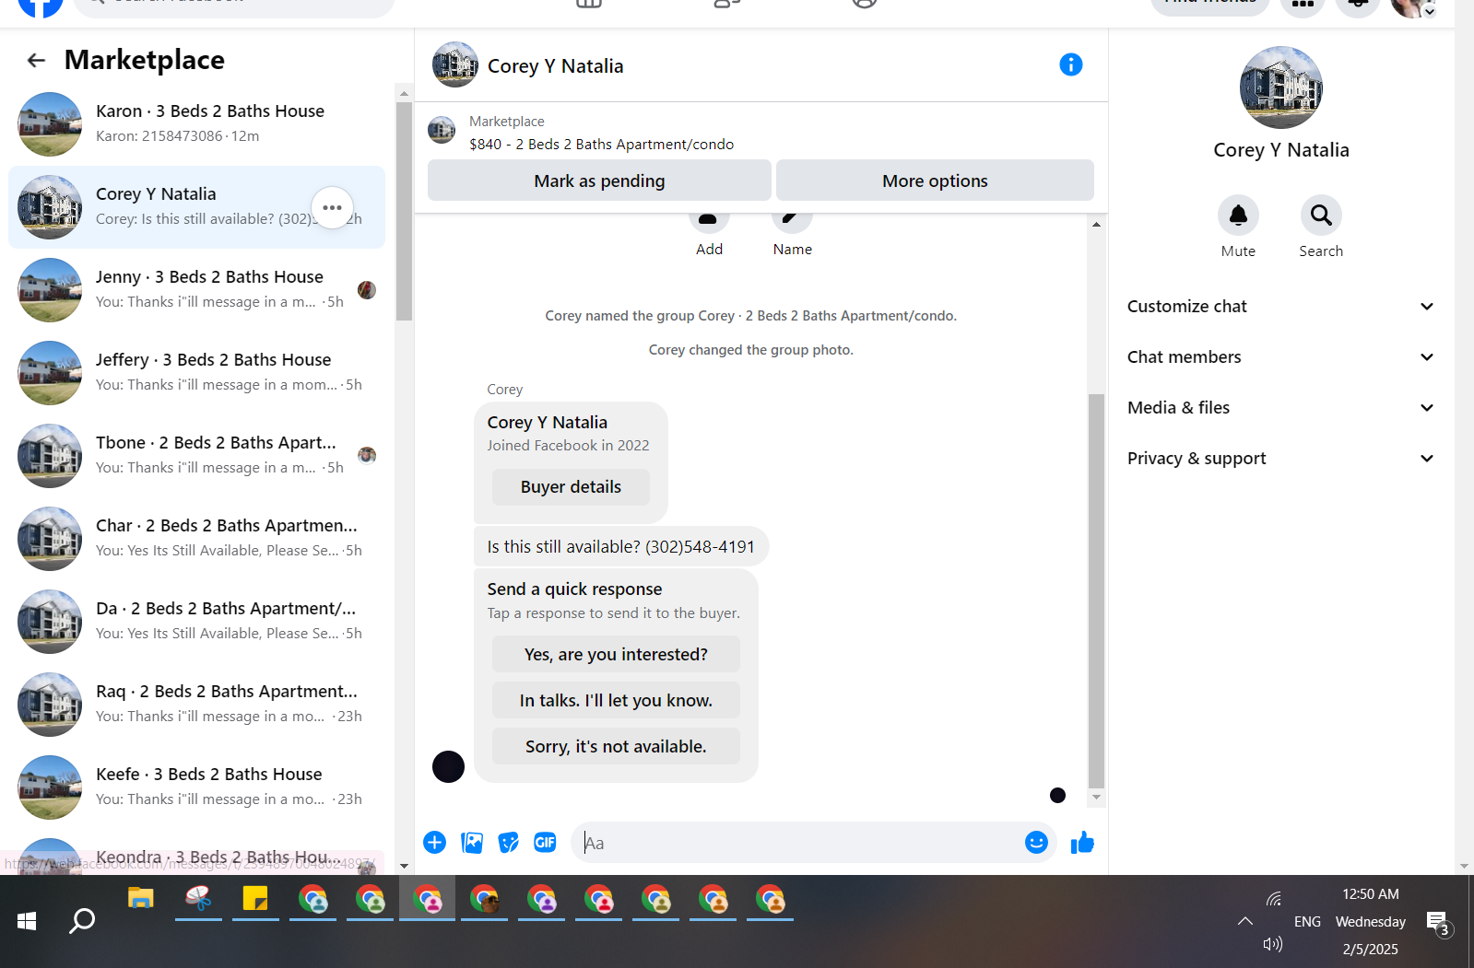Open Buyer details

click(571, 487)
